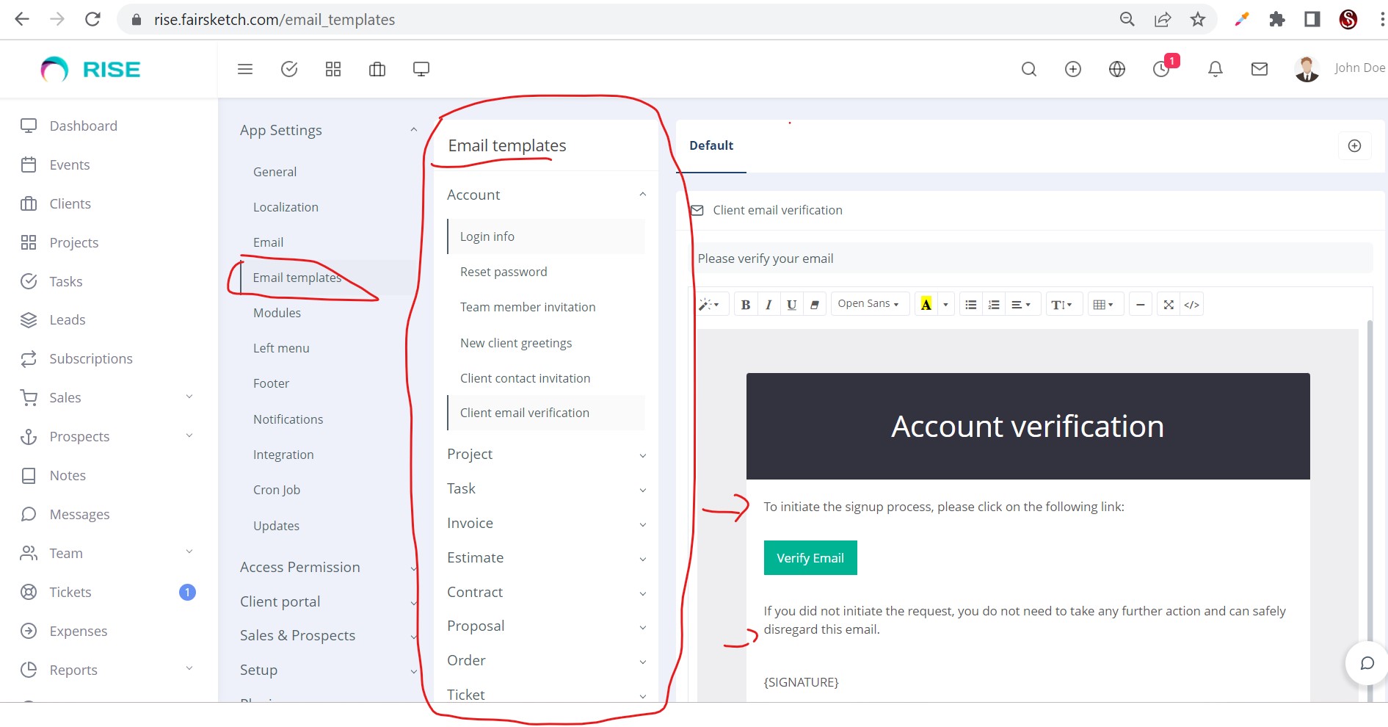Image resolution: width=1388 pixels, height=727 pixels.
Task: Expand the Contract templates section
Action: (546, 592)
